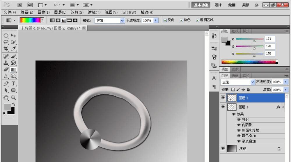Select the Clone Stamp tool
The width and height of the screenshot is (291, 162).
(6, 63)
